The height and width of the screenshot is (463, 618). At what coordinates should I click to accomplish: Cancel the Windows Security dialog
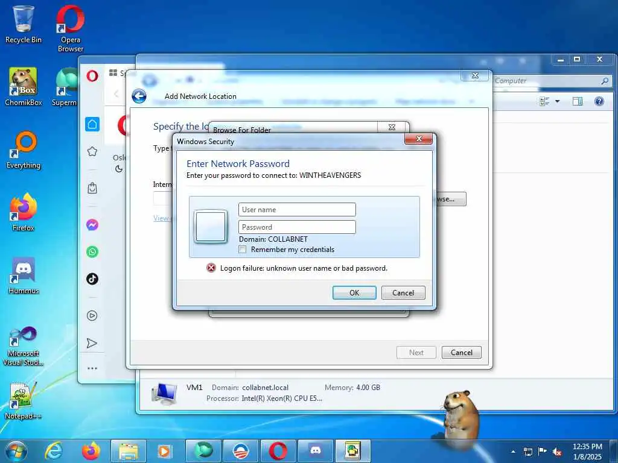click(403, 292)
